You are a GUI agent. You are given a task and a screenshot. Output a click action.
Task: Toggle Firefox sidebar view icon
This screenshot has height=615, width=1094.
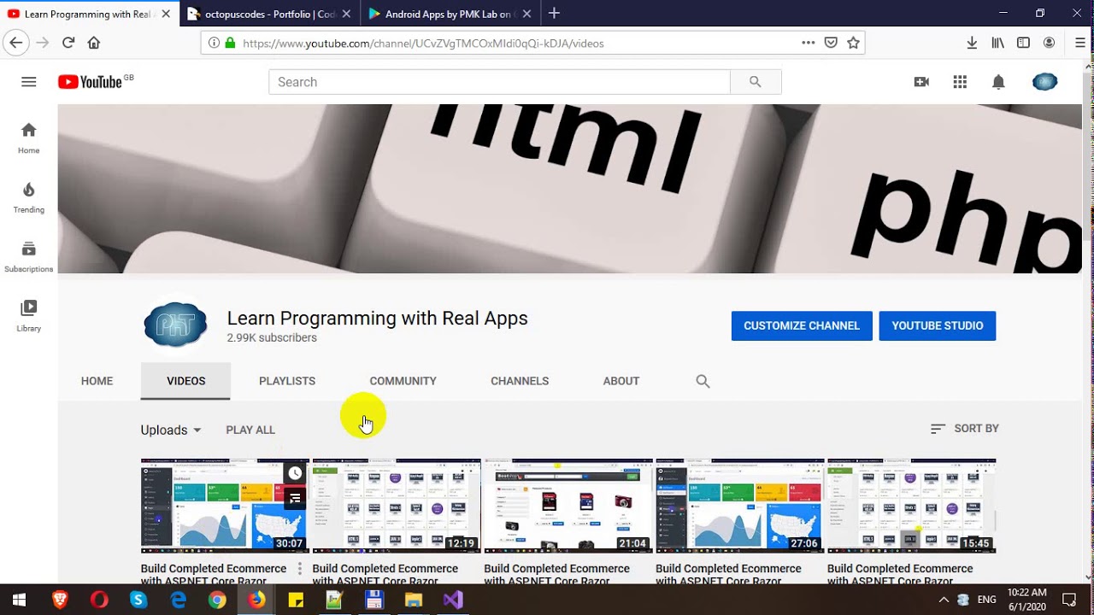pyautogui.click(x=1023, y=43)
